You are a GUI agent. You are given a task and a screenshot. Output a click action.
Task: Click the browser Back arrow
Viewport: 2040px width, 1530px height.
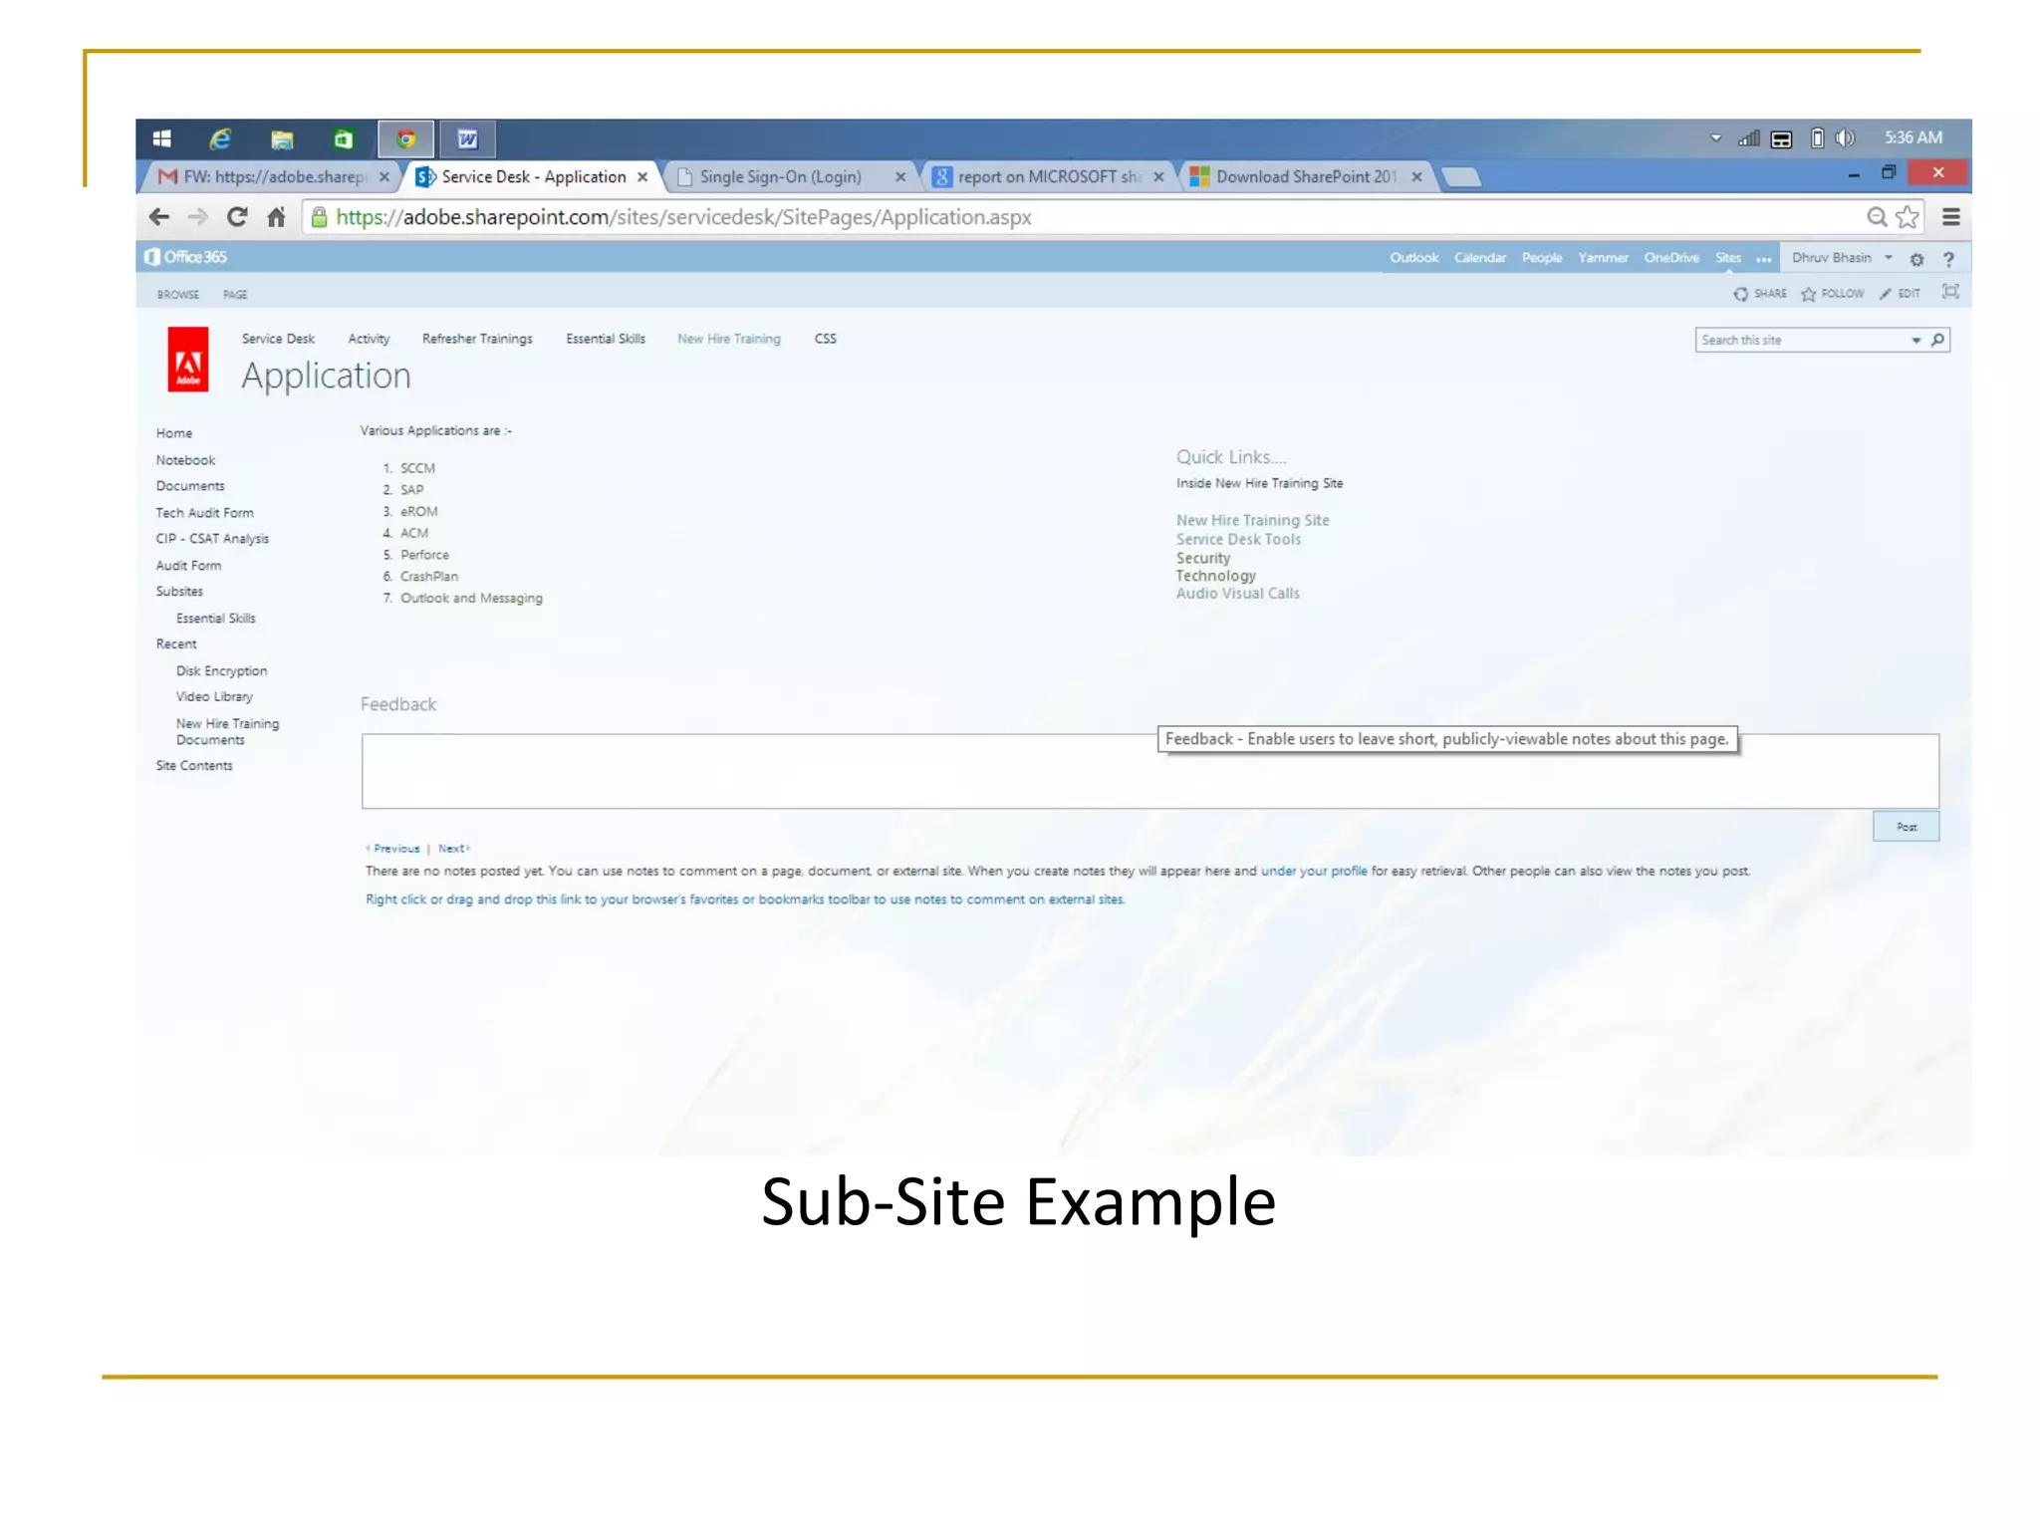159,217
